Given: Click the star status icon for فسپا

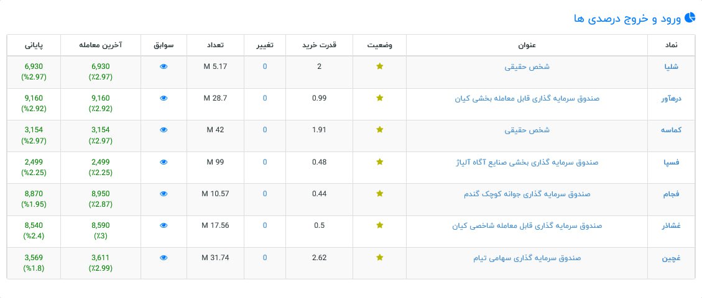Looking at the screenshot, I should 380,161.
